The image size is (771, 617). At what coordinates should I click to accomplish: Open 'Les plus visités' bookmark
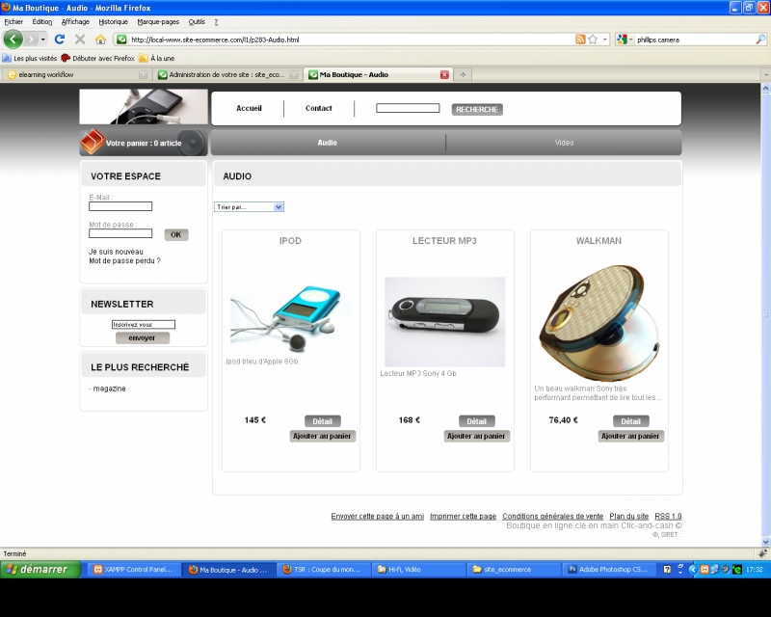pos(30,58)
